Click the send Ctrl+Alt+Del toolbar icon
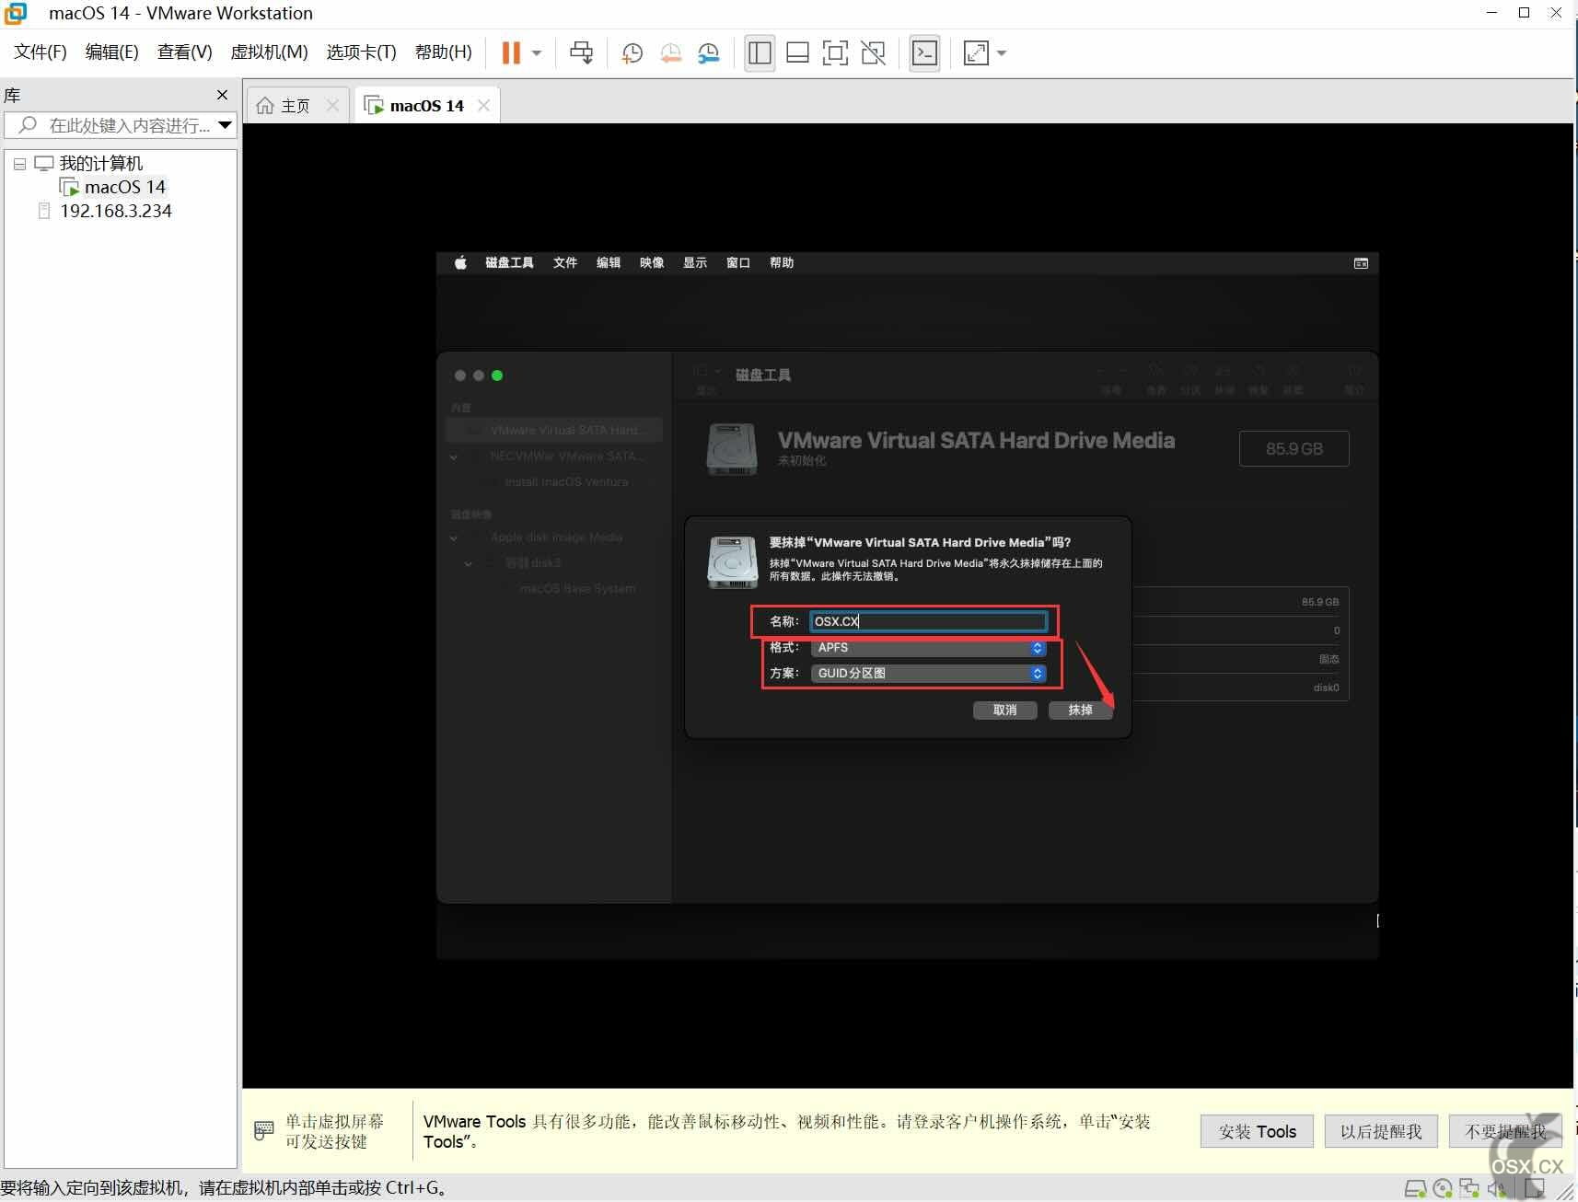 tap(581, 52)
